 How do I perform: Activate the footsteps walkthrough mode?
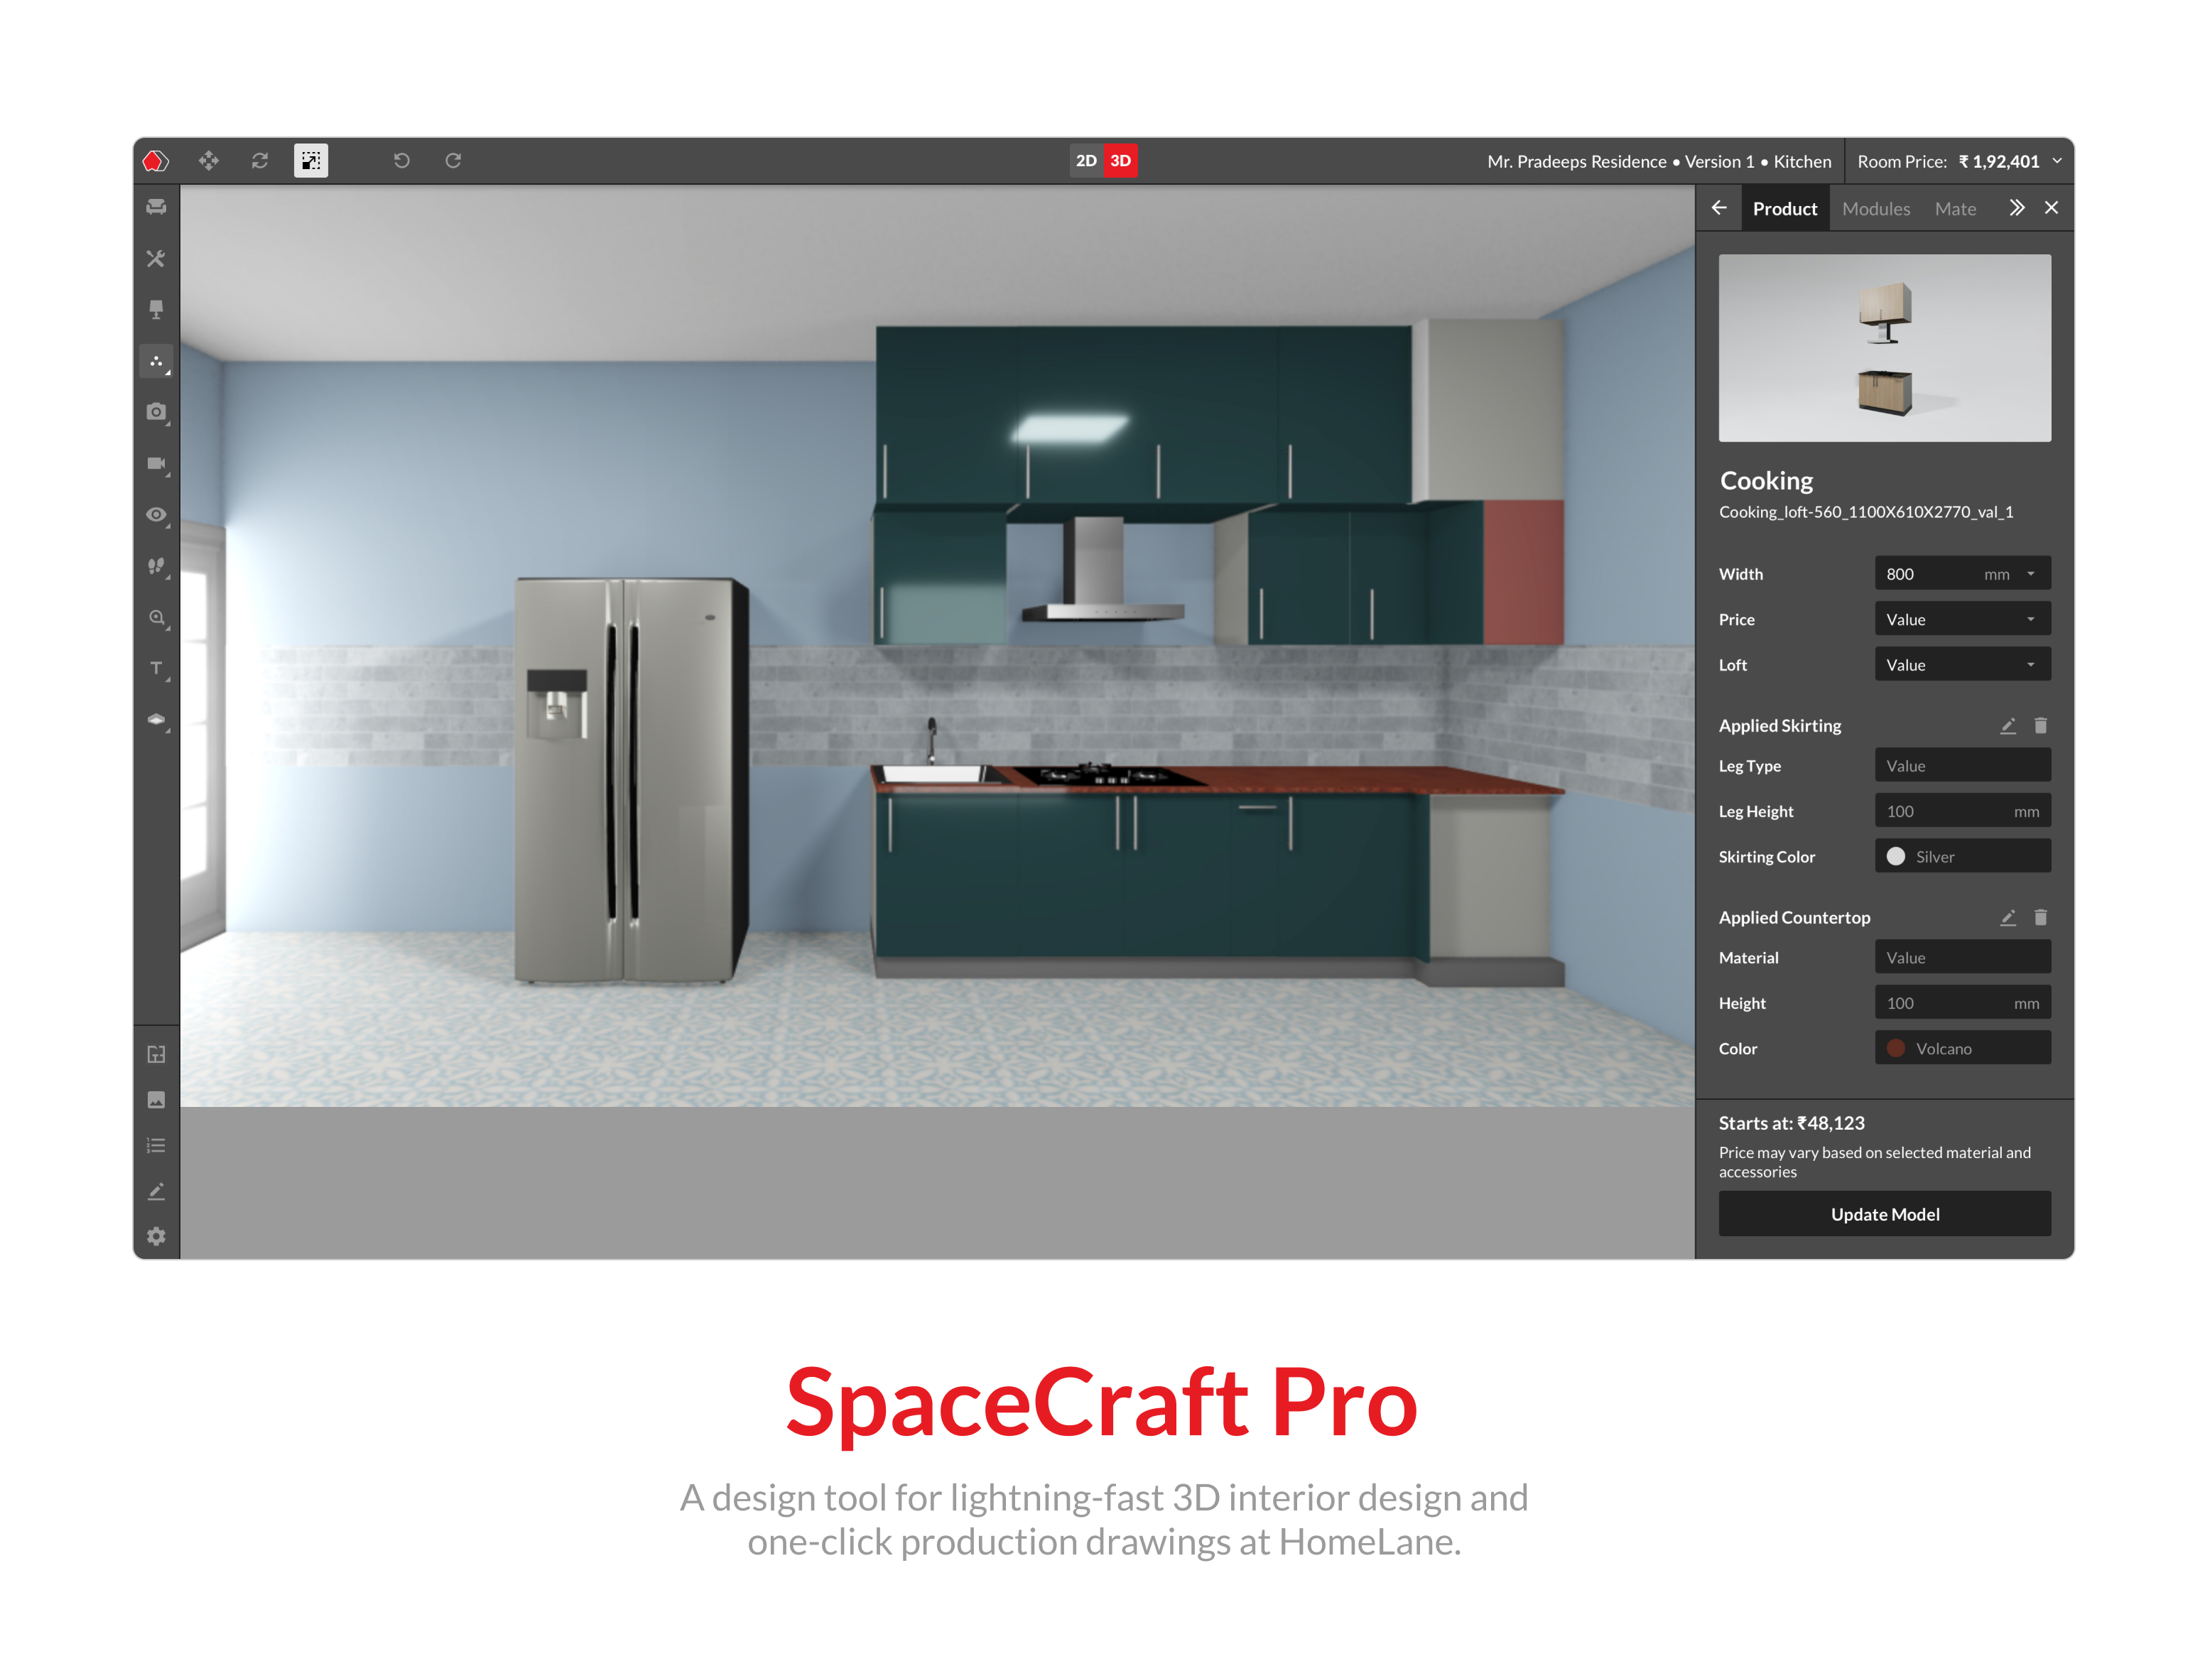pos(156,566)
